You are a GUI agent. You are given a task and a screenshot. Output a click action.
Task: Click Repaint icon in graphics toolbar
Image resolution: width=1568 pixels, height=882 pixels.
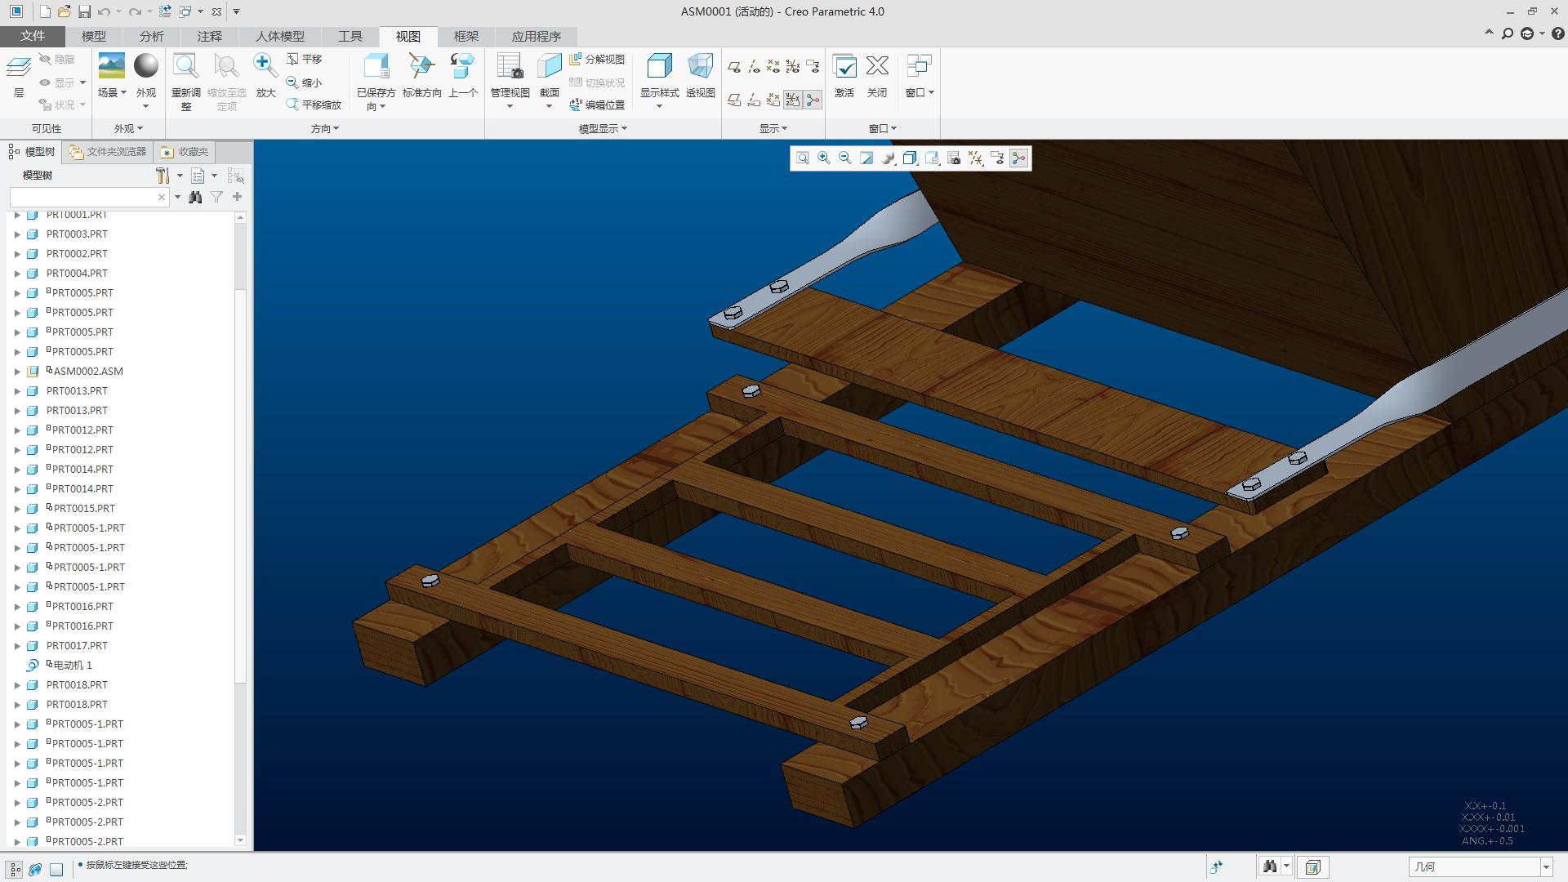[x=866, y=158]
